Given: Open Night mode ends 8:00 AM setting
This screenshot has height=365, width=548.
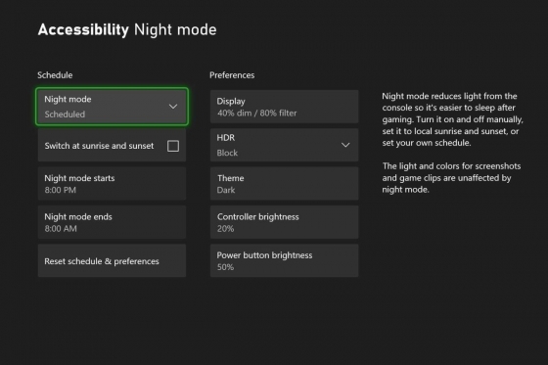Looking at the screenshot, I should point(112,222).
